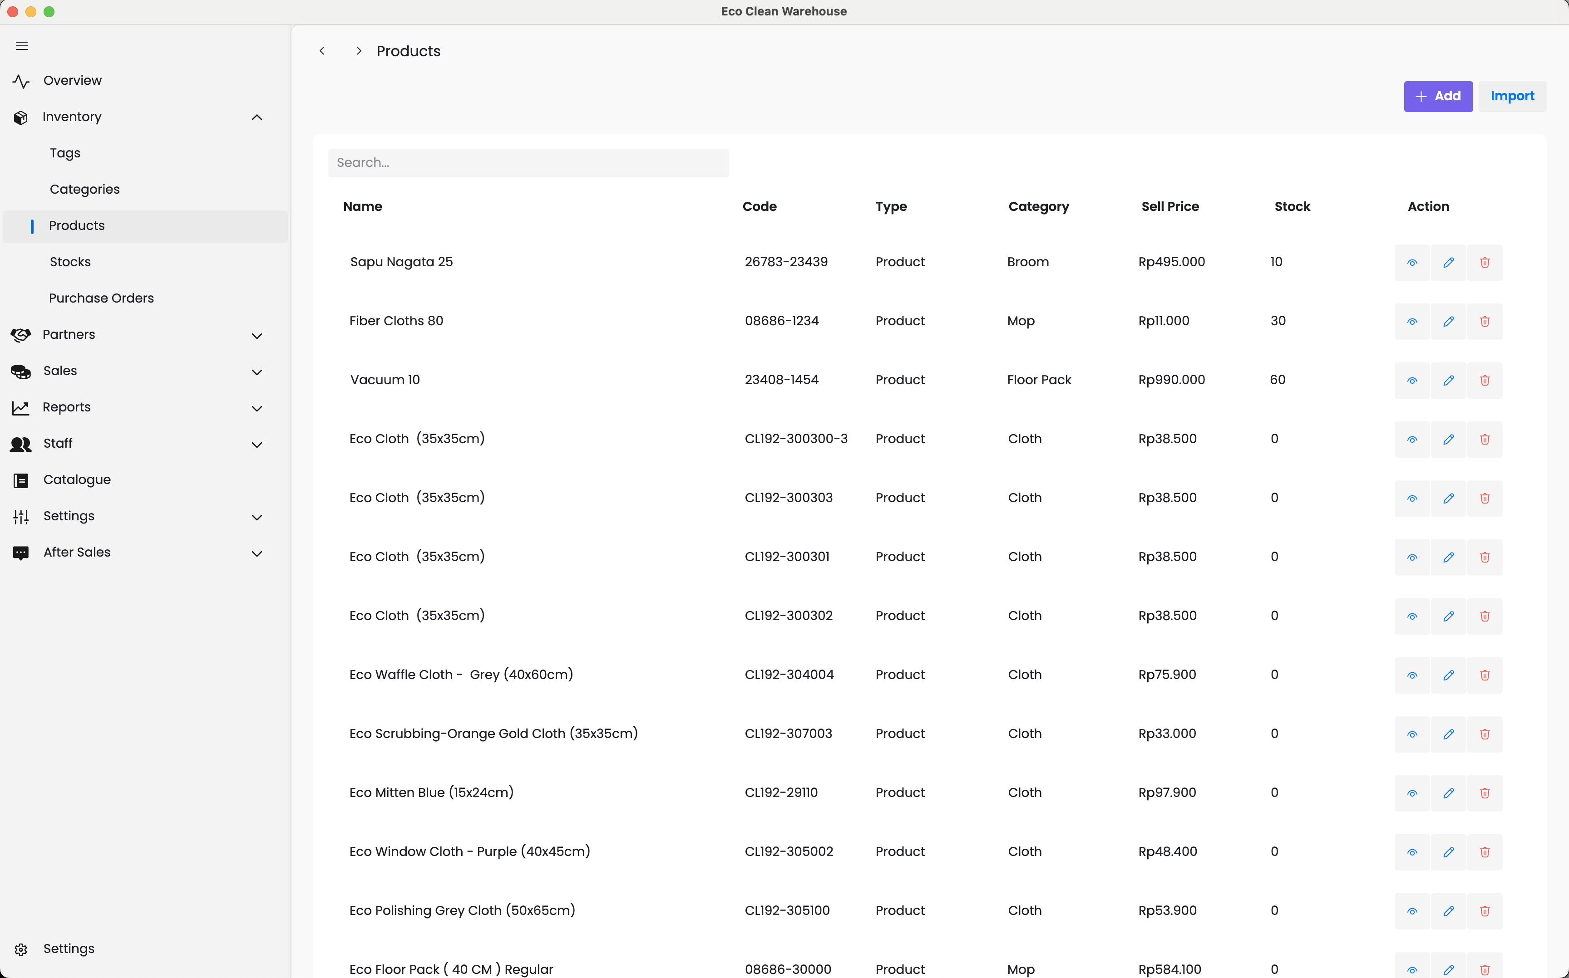Image resolution: width=1569 pixels, height=978 pixels.
Task: Expand the sidebar Settings section chevron
Action: (x=257, y=517)
